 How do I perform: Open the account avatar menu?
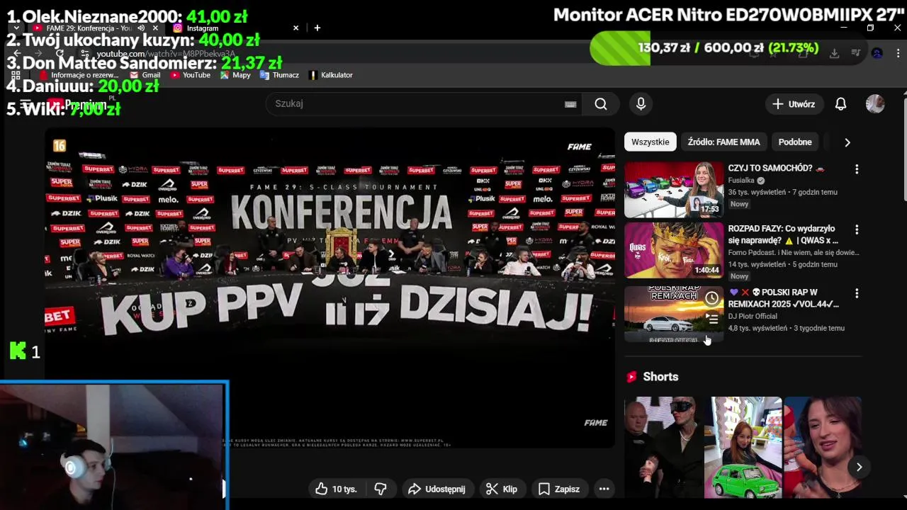pyautogui.click(x=875, y=104)
